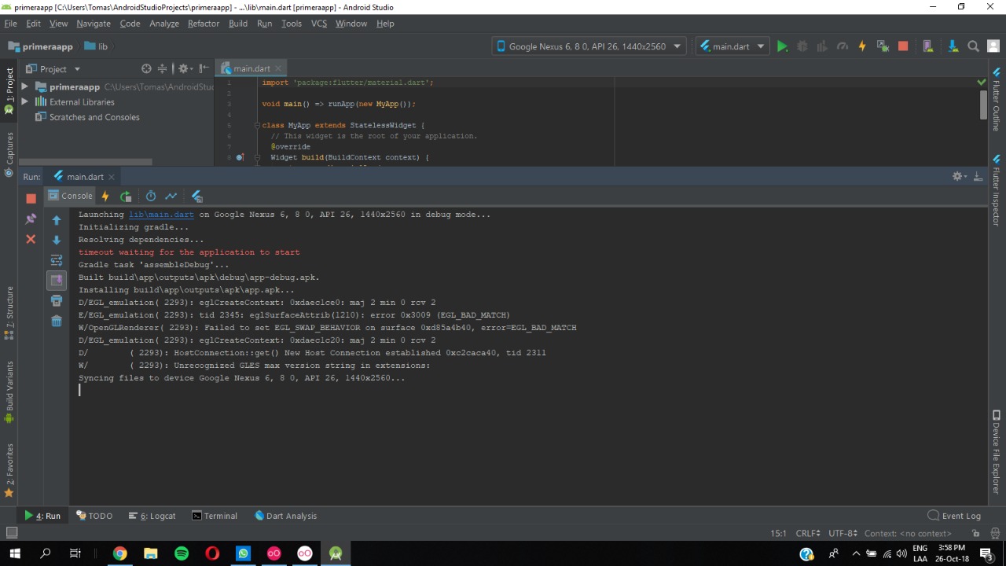Open the VCS menu
1006x566 pixels.
319,24
